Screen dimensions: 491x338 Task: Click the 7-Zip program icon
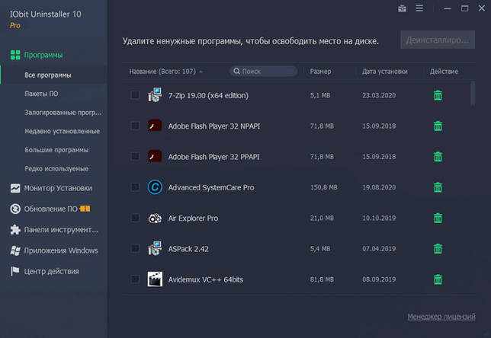(155, 95)
